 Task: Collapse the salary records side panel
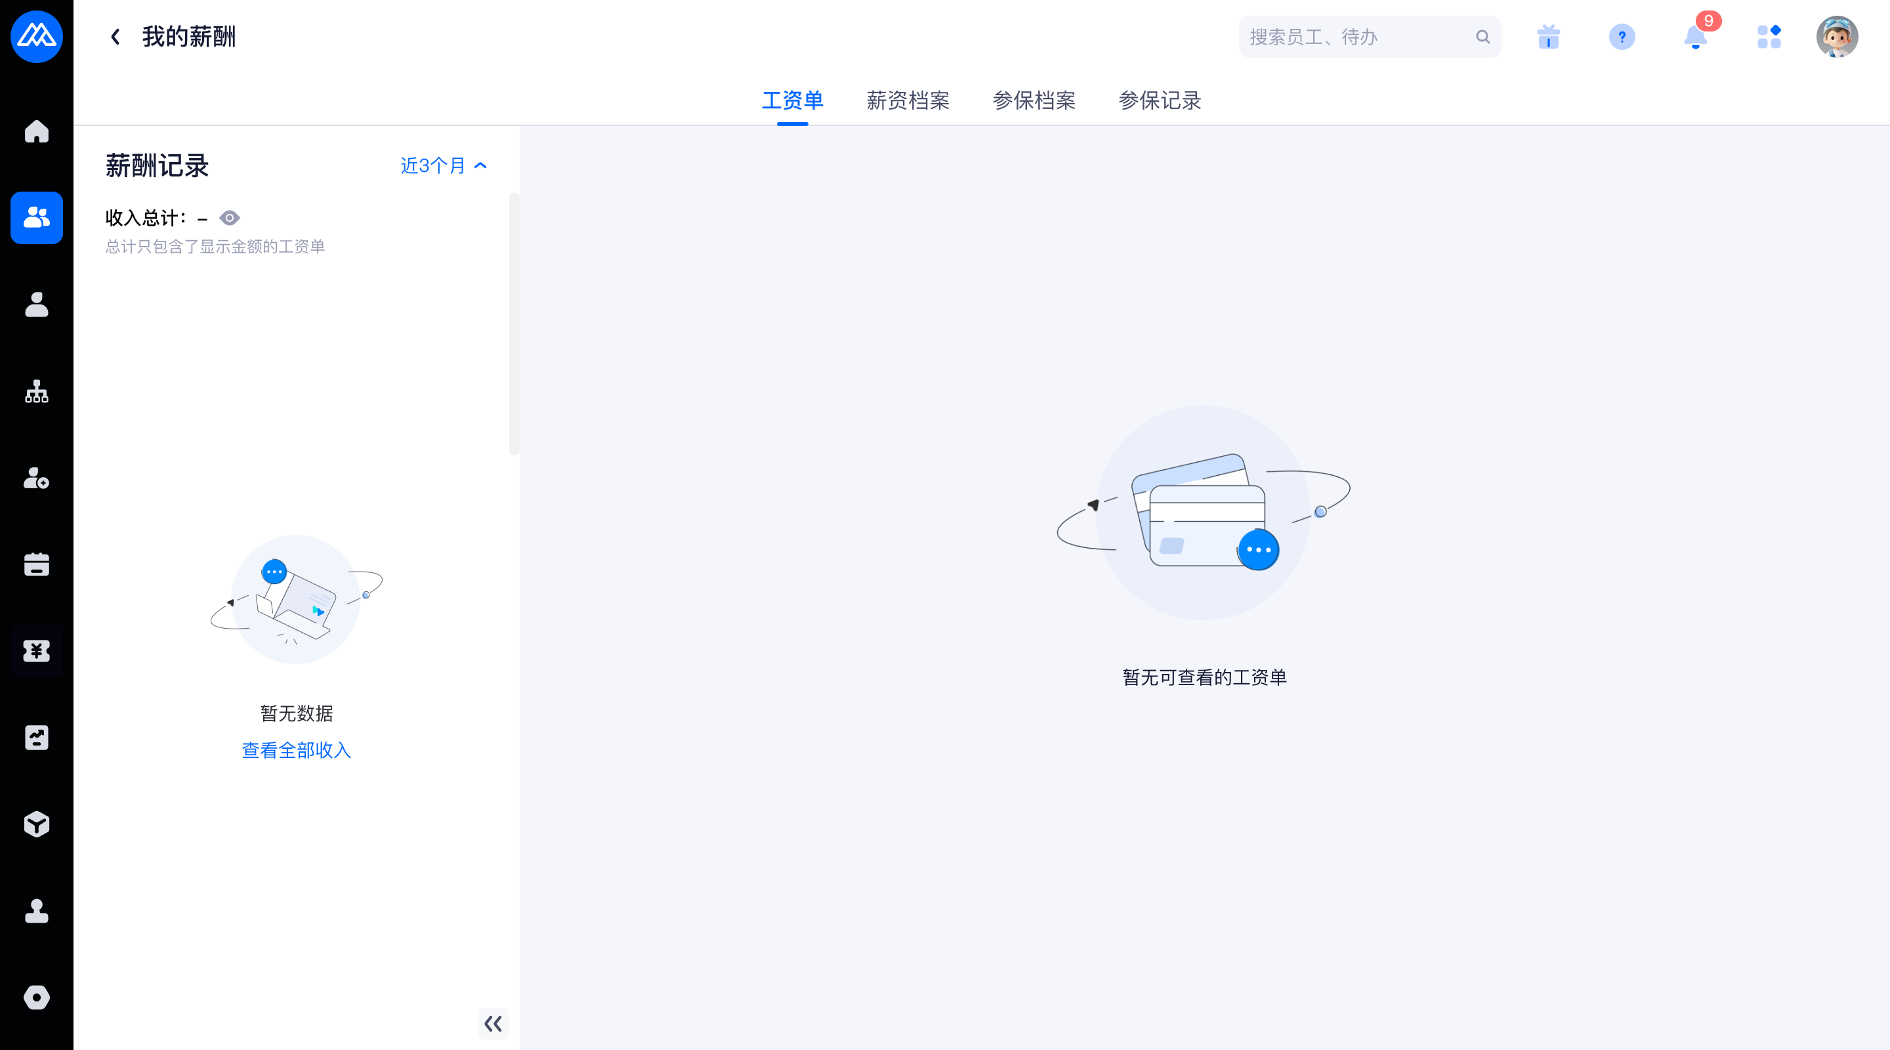pos(493,1024)
